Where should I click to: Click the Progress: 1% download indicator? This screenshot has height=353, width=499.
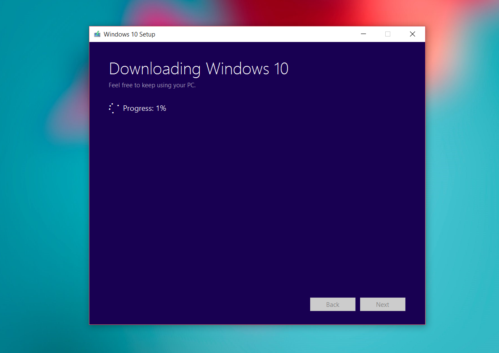(x=144, y=108)
